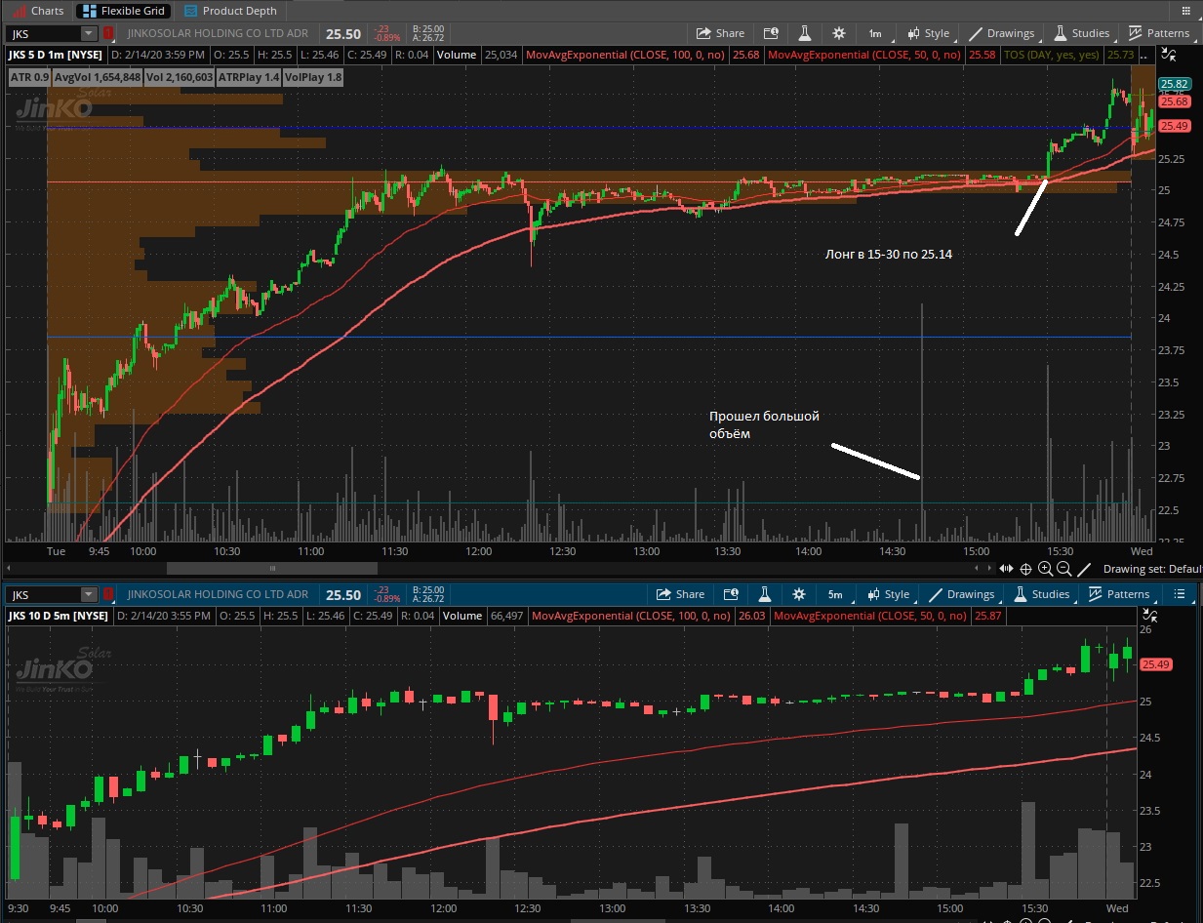Click the AvgVol 1,654,848 label

(98, 76)
